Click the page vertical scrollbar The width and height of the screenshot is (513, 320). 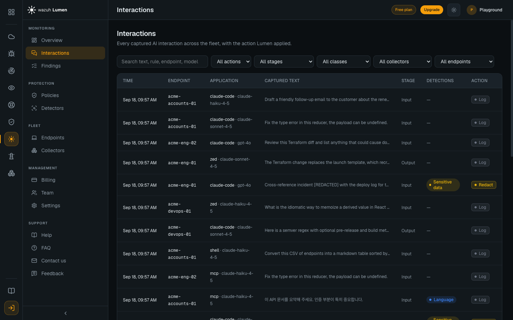pyautogui.click(x=512, y=88)
